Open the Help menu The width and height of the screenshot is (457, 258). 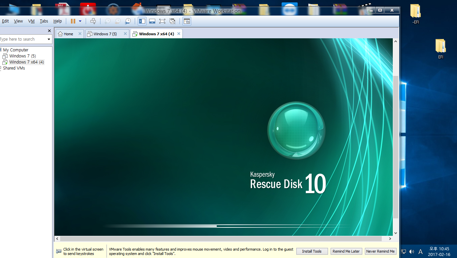[x=57, y=21]
